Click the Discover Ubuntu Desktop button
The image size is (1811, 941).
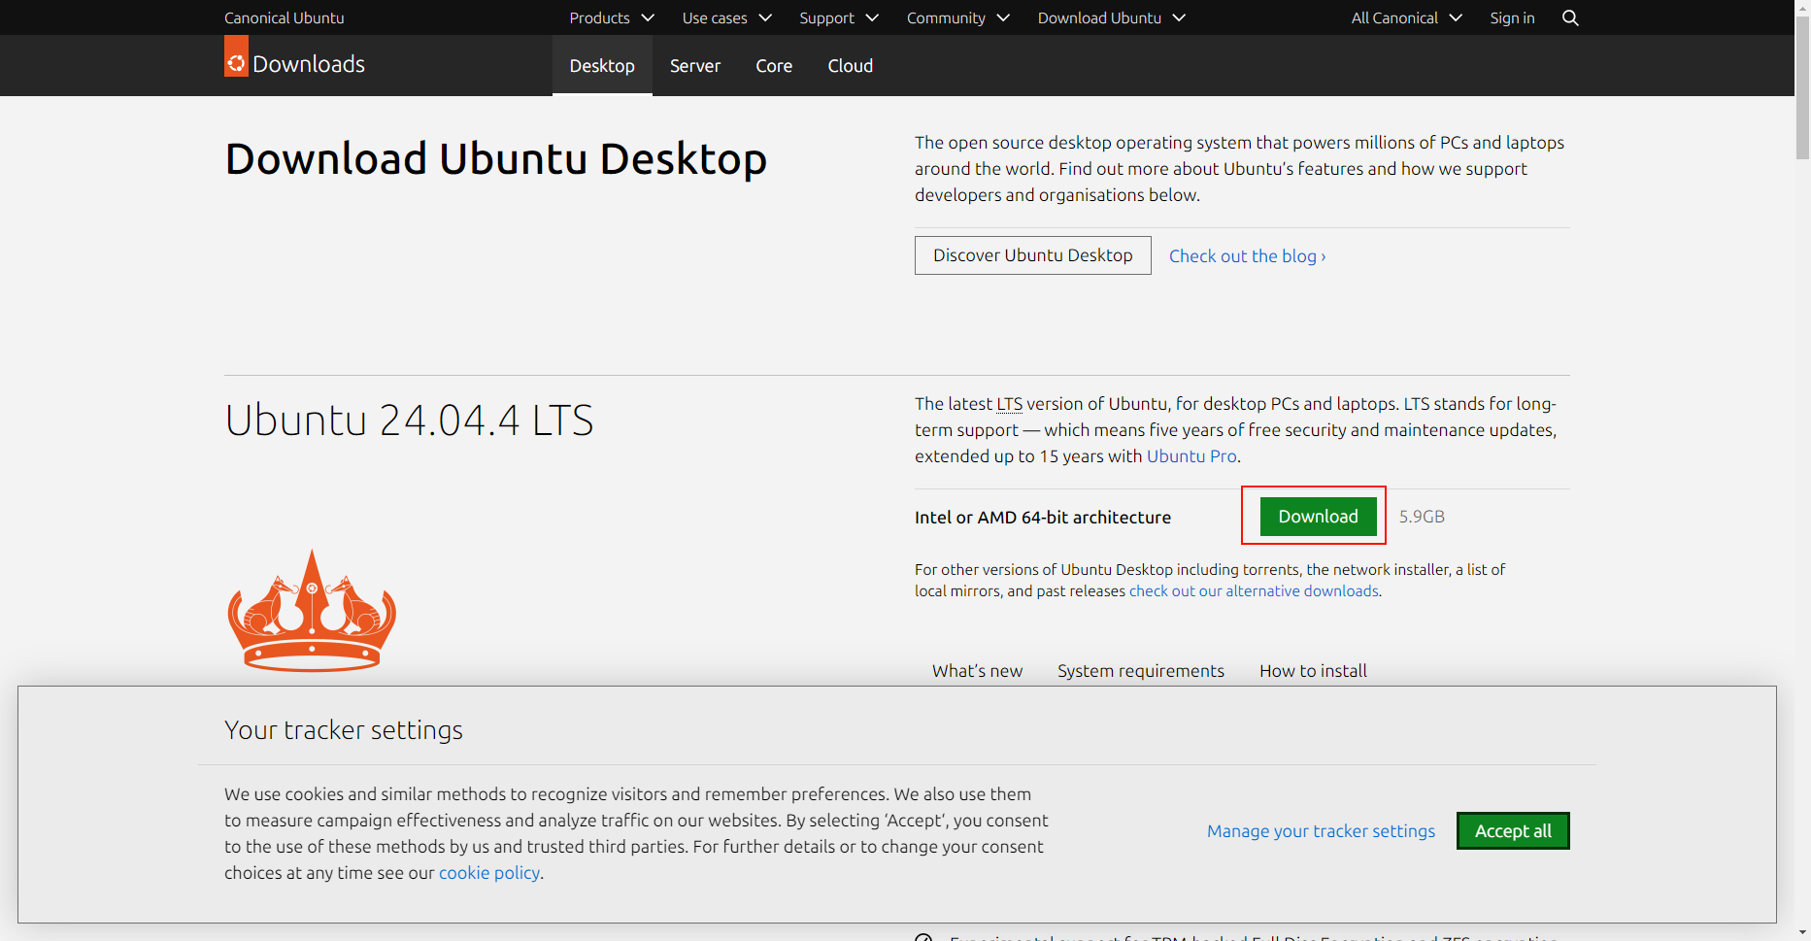tap(1033, 255)
